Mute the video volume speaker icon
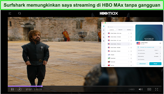 pyautogui.click(x=141, y=89)
